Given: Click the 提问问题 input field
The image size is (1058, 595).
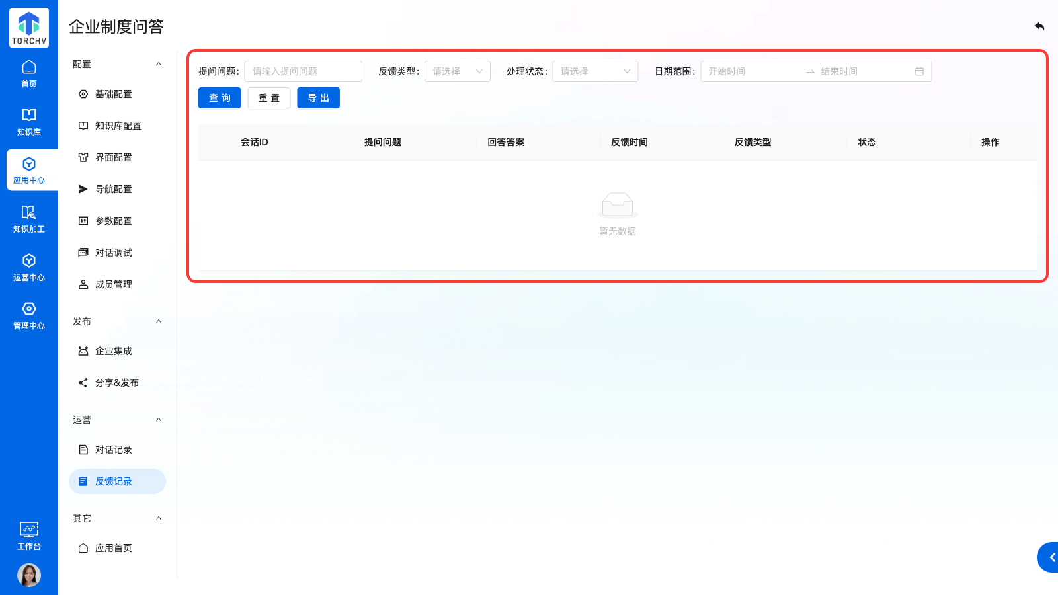Looking at the screenshot, I should click(x=303, y=71).
